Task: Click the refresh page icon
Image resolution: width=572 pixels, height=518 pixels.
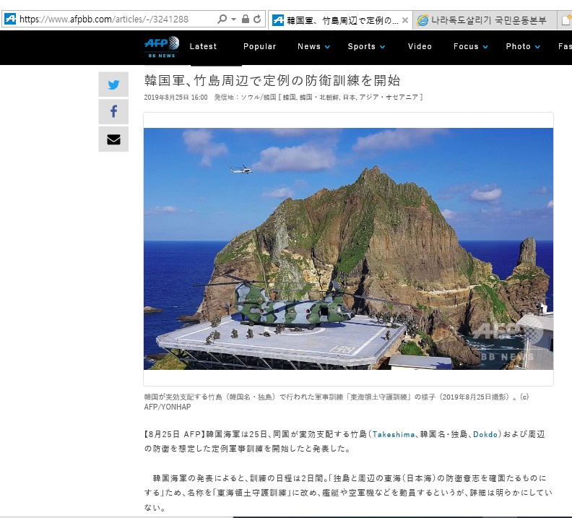Action: pos(258,20)
